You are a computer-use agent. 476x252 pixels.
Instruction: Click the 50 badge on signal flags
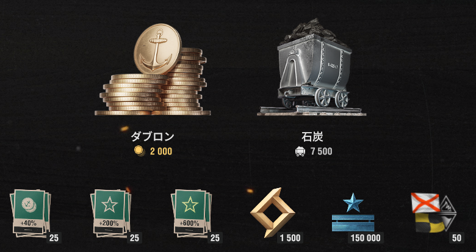tap(456, 238)
